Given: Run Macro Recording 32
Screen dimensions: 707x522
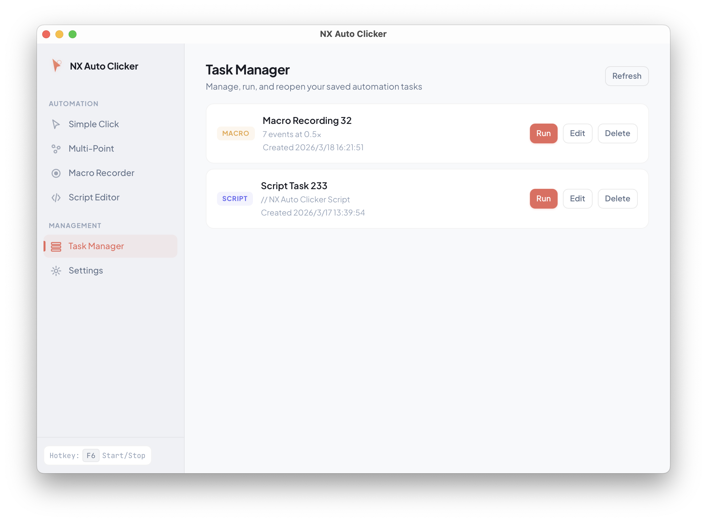Looking at the screenshot, I should [543, 133].
